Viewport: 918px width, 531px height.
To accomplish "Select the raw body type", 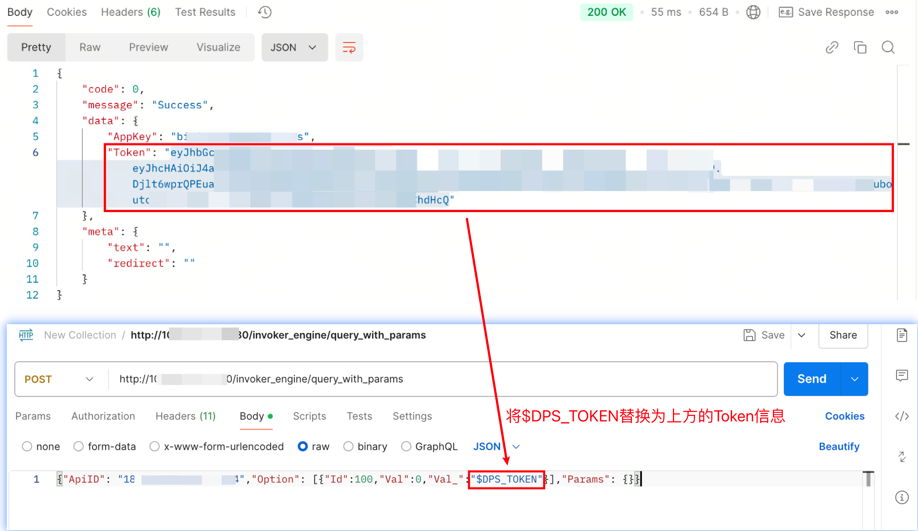I will (x=303, y=446).
